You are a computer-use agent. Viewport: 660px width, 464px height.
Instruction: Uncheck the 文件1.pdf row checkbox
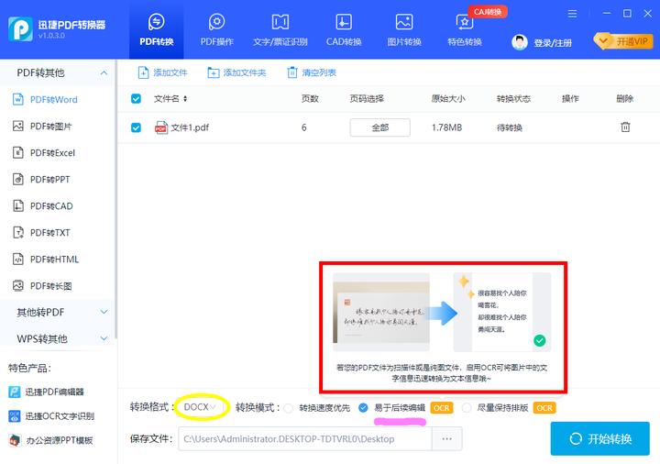click(x=136, y=127)
